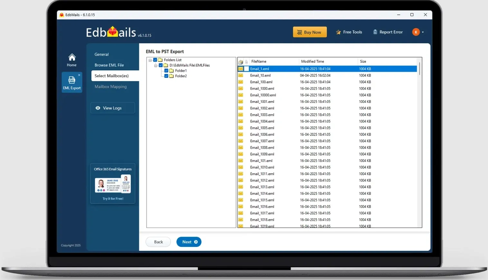Click the orange K user avatar
The width and height of the screenshot is (488, 280).
(416, 32)
